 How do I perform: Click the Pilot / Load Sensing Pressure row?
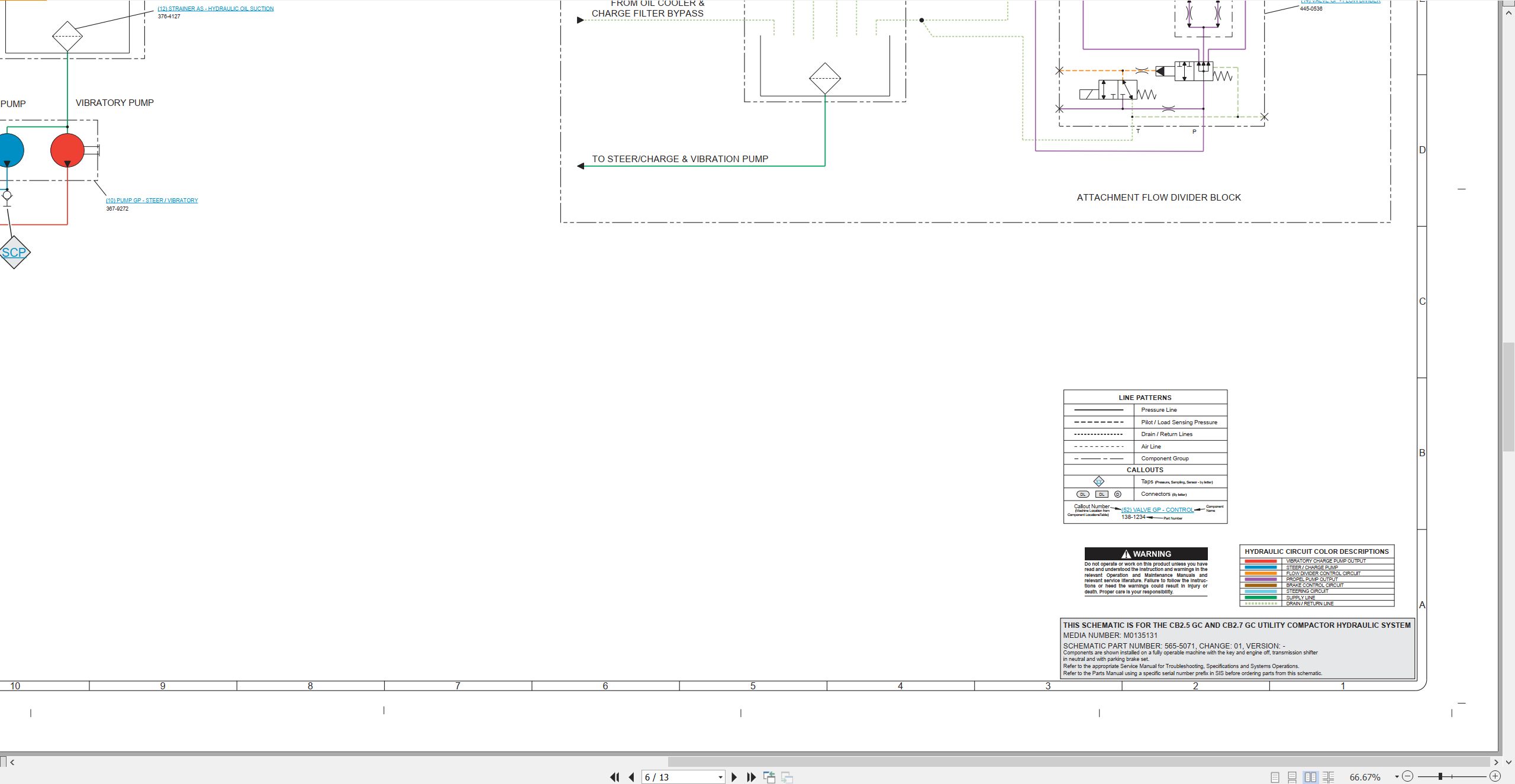[1145, 422]
